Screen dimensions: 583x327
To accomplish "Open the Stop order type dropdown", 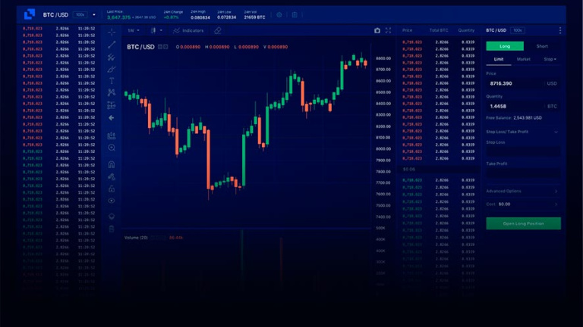I will point(549,58).
